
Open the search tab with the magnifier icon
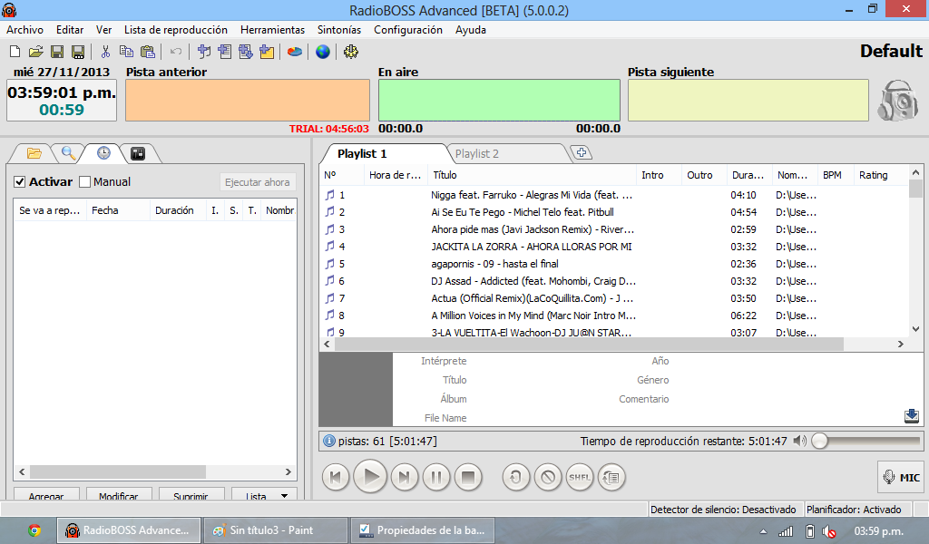[x=68, y=154]
